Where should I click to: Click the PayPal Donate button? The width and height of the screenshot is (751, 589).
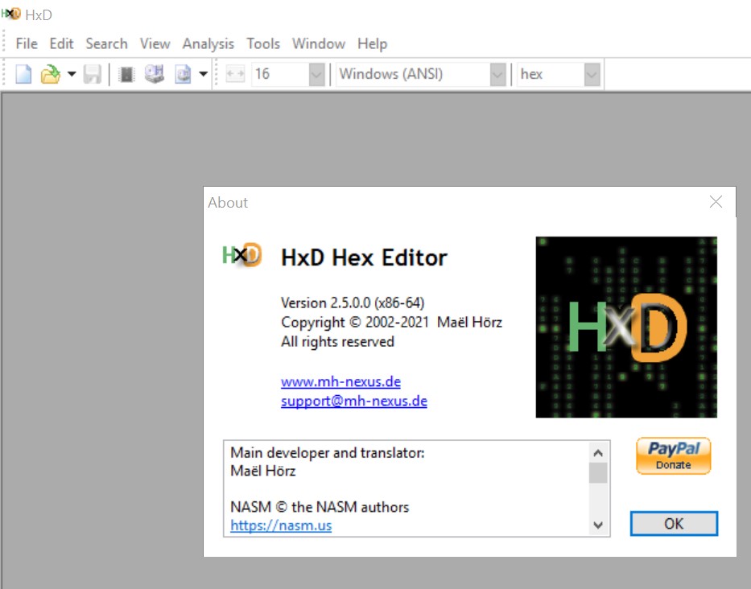pos(673,456)
